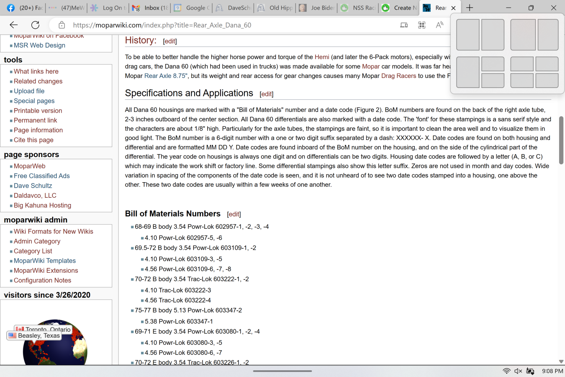Screen dimensions: 565x377
Task: Switch to the Google C tab
Action: coord(192,8)
